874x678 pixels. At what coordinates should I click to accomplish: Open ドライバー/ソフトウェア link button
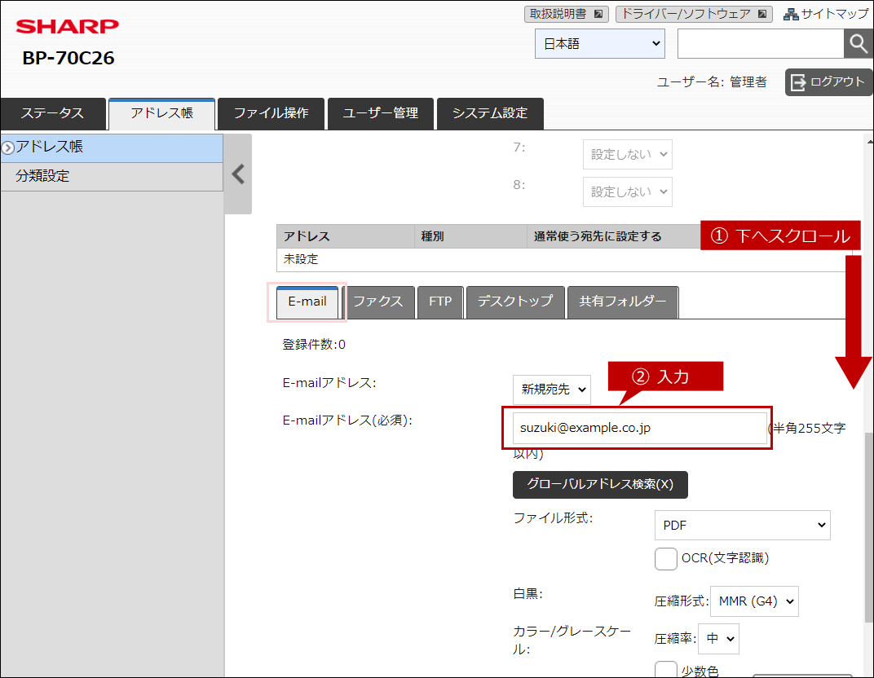pos(694,14)
